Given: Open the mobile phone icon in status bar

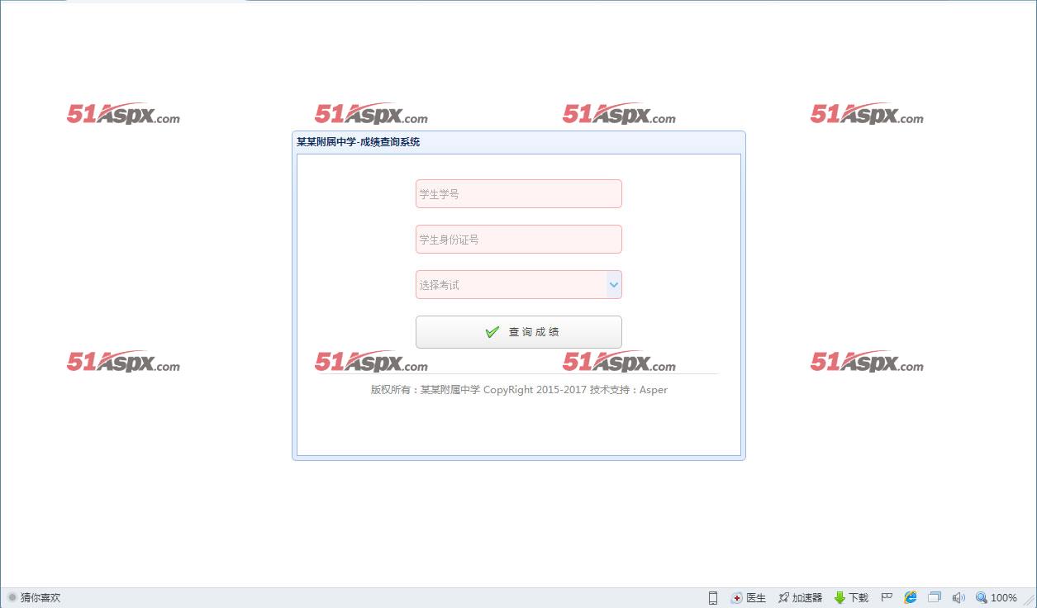Looking at the screenshot, I should (x=712, y=598).
